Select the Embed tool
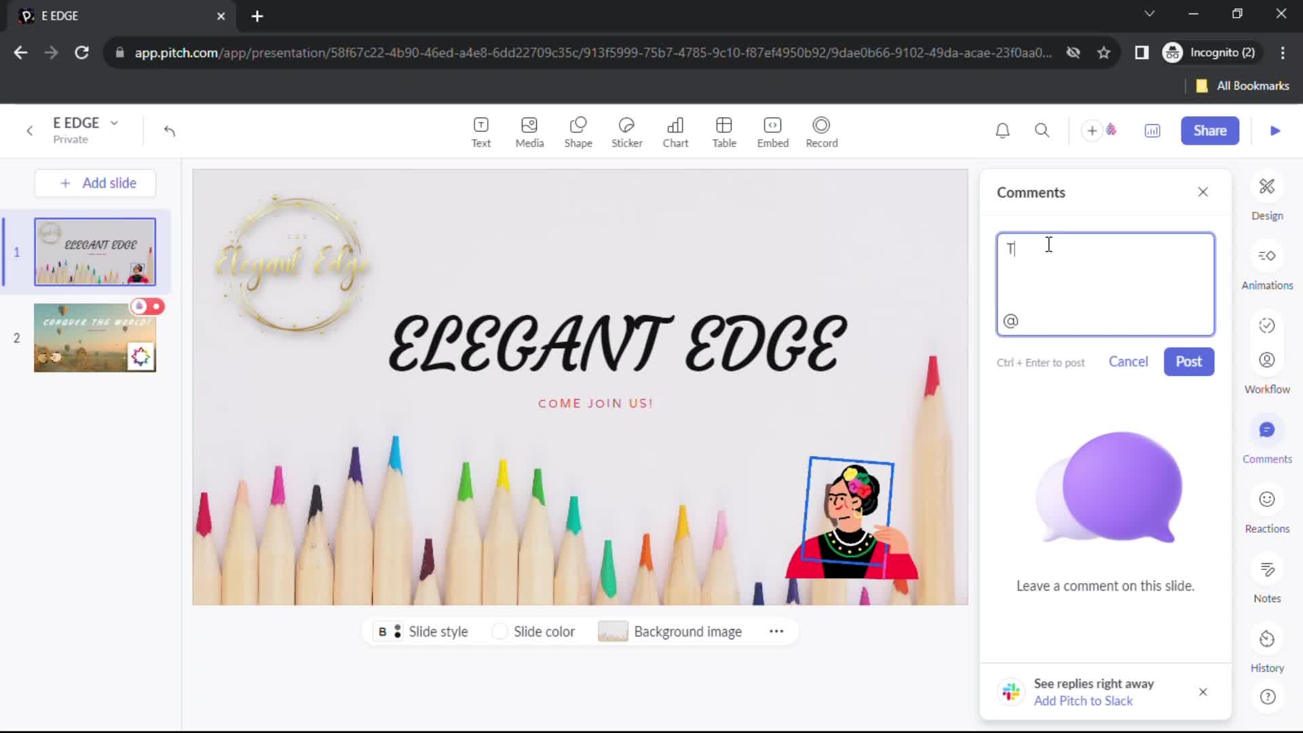The height and width of the screenshot is (733, 1303). (773, 131)
